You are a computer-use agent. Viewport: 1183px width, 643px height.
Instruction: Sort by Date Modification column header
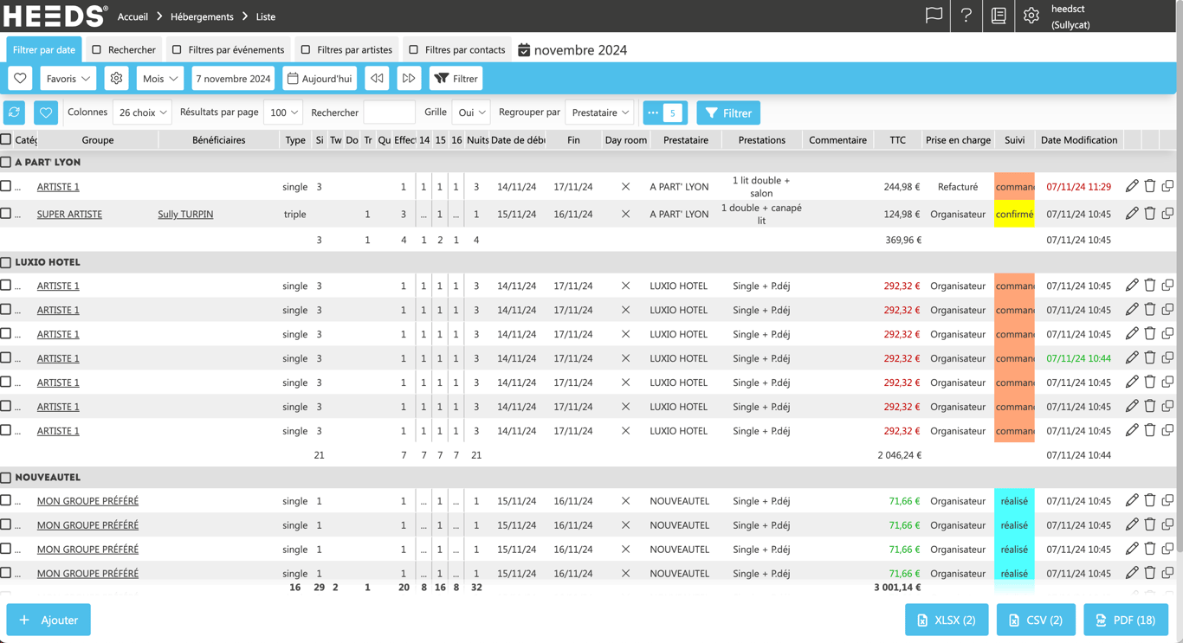(x=1079, y=140)
